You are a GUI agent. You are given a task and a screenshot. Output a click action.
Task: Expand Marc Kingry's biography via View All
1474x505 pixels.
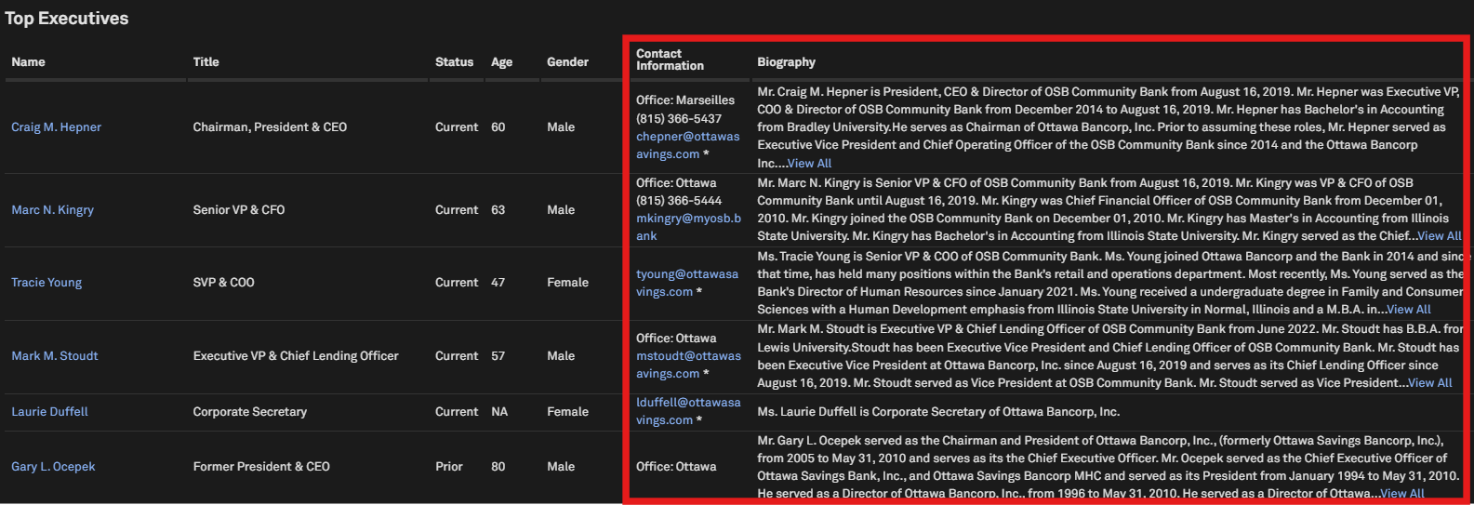1439,236
